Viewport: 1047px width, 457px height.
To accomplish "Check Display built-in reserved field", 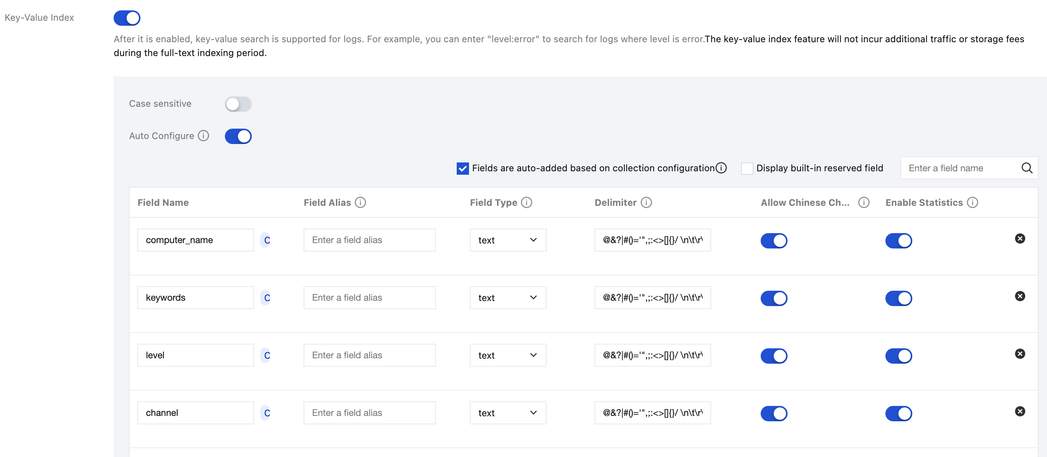I will click(746, 168).
